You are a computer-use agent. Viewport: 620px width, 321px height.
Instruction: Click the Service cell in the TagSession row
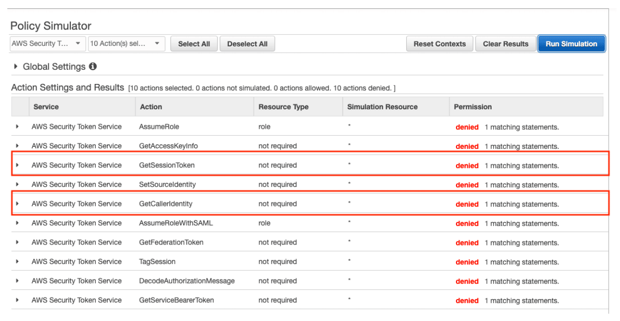coord(77,261)
